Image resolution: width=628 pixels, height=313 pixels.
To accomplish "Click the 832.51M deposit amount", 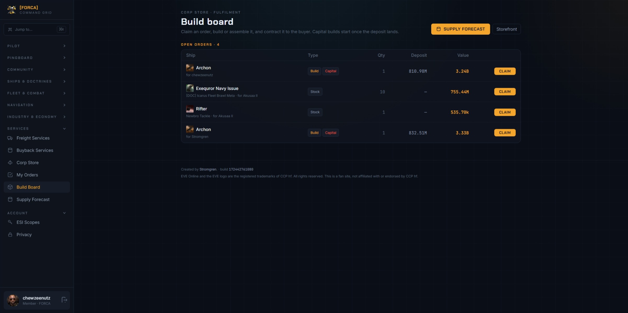I will pyautogui.click(x=418, y=133).
